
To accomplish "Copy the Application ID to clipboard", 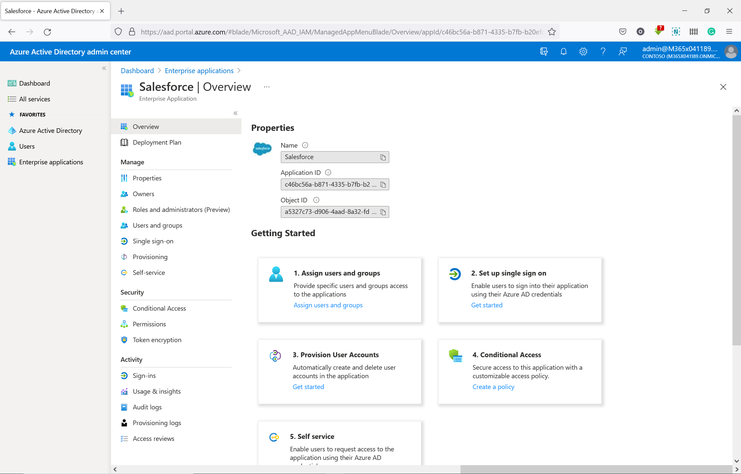I will (383, 185).
